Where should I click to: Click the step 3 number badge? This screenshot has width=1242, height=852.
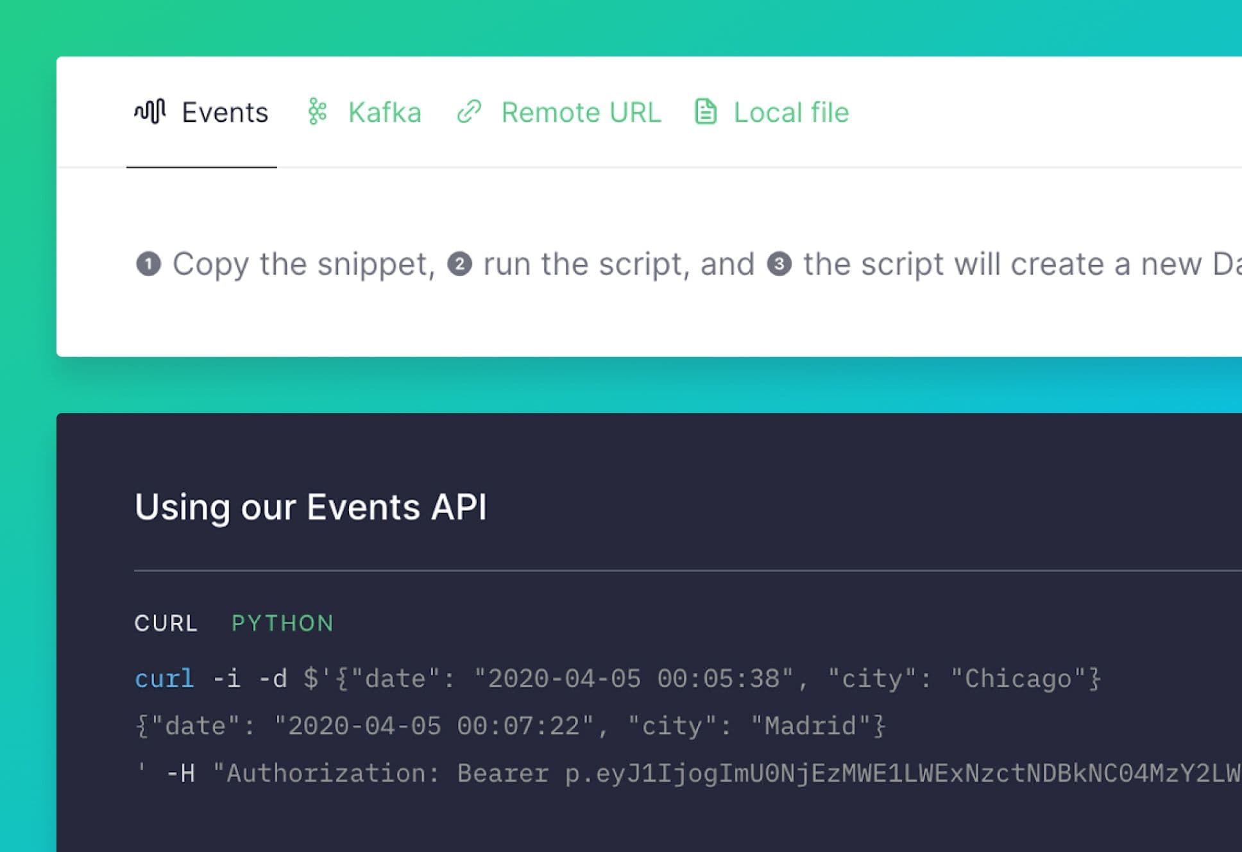[x=779, y=264]
